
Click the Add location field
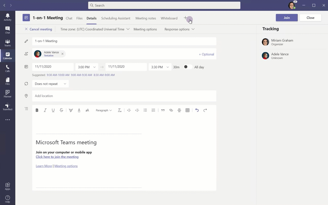124,96
